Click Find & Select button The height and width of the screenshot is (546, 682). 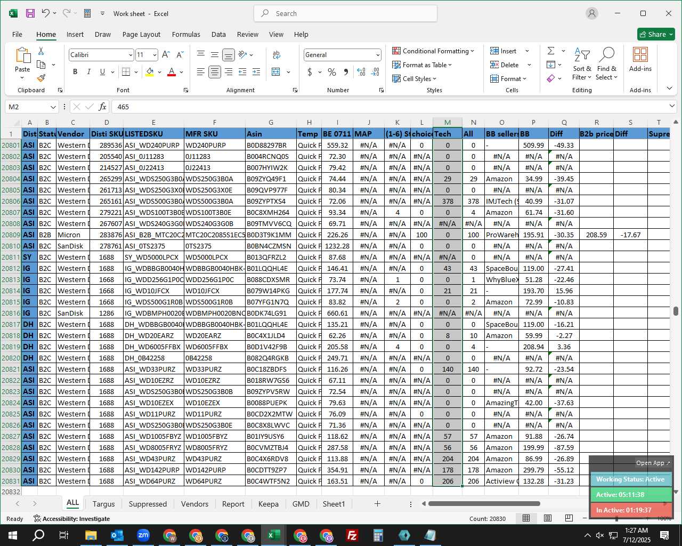click(x=607, y=63)
